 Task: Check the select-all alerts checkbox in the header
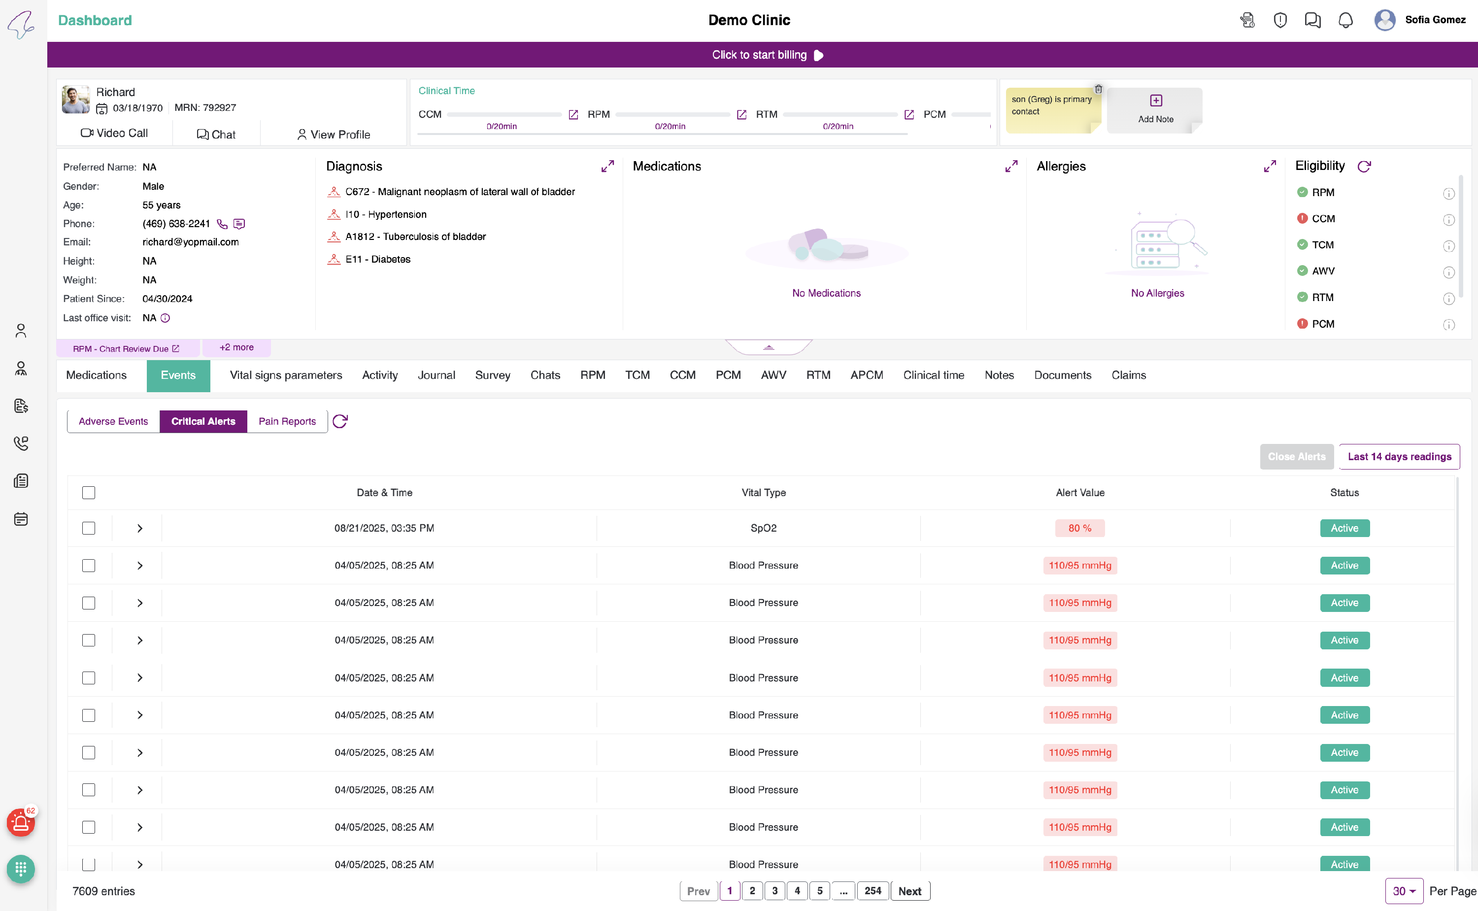89,493
